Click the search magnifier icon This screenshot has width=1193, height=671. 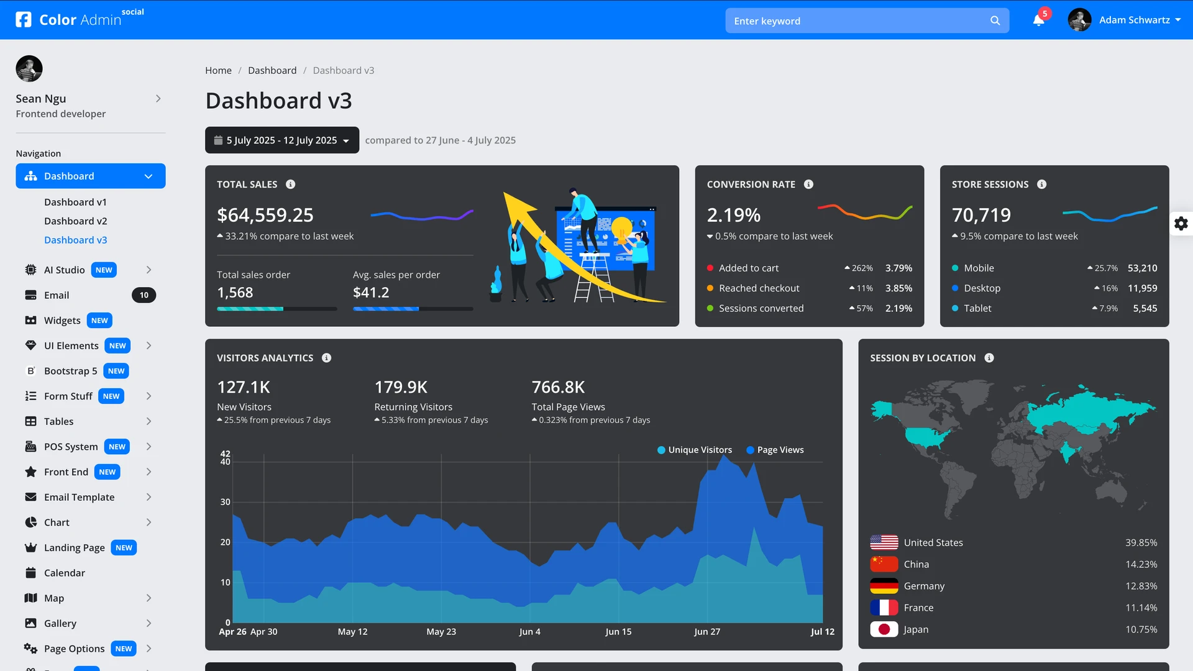click(995, 21)
